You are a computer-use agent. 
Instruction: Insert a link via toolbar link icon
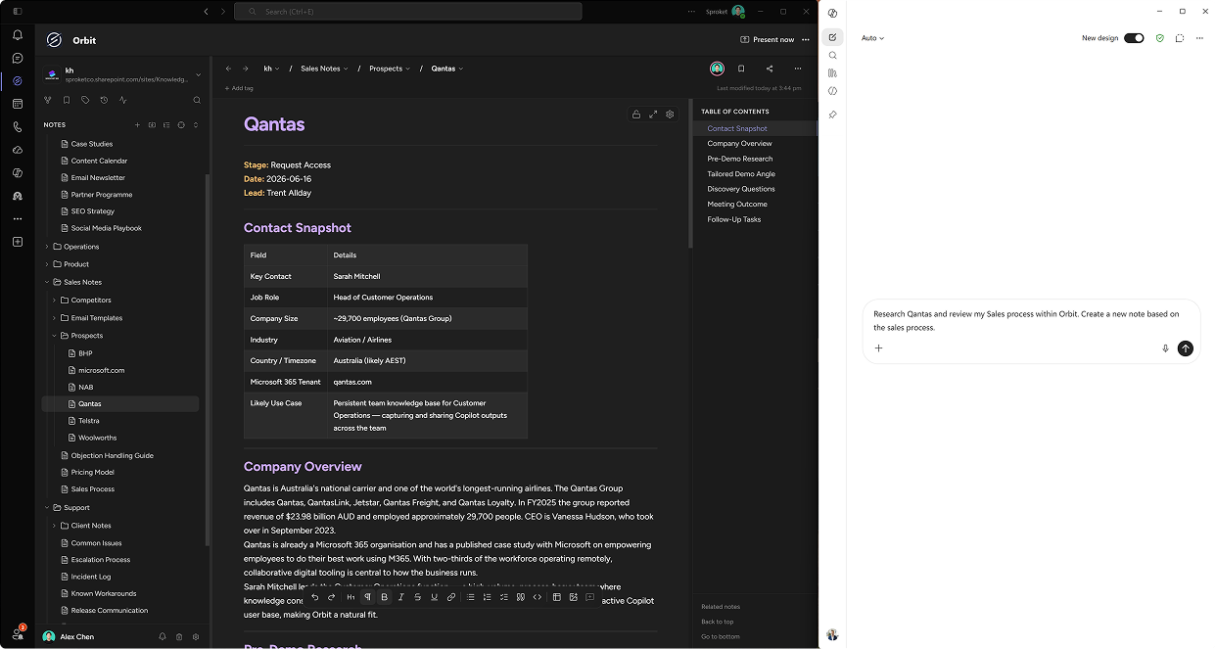(451, 597)
